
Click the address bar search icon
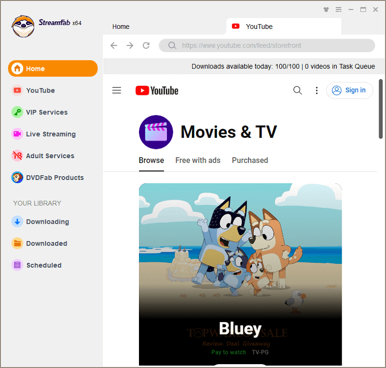tap(172, 45)
